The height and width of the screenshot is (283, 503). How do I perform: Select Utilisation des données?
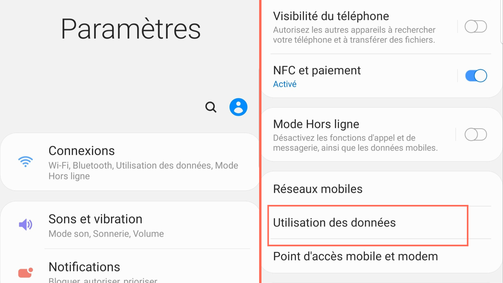[x=335, y=223]
